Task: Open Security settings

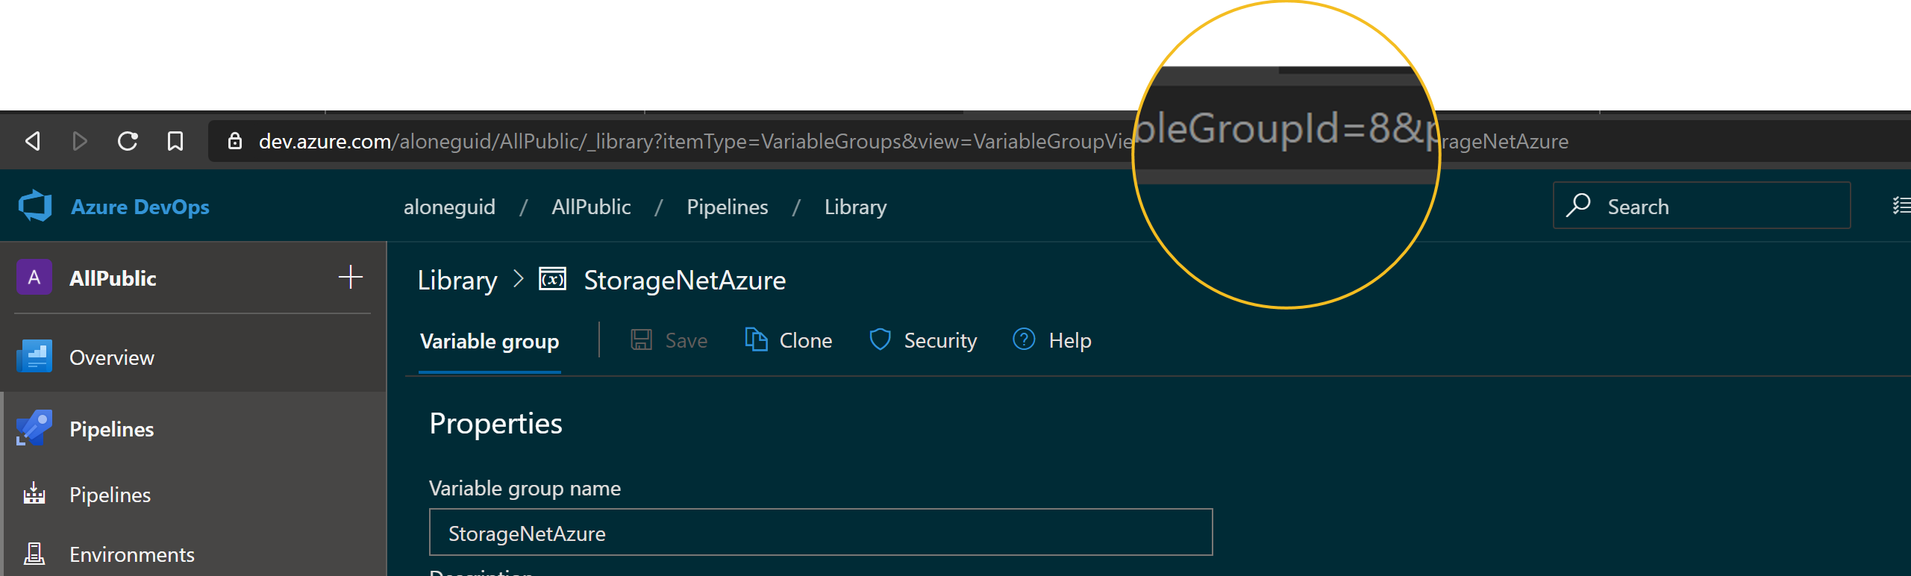Action: coord(923,340)
